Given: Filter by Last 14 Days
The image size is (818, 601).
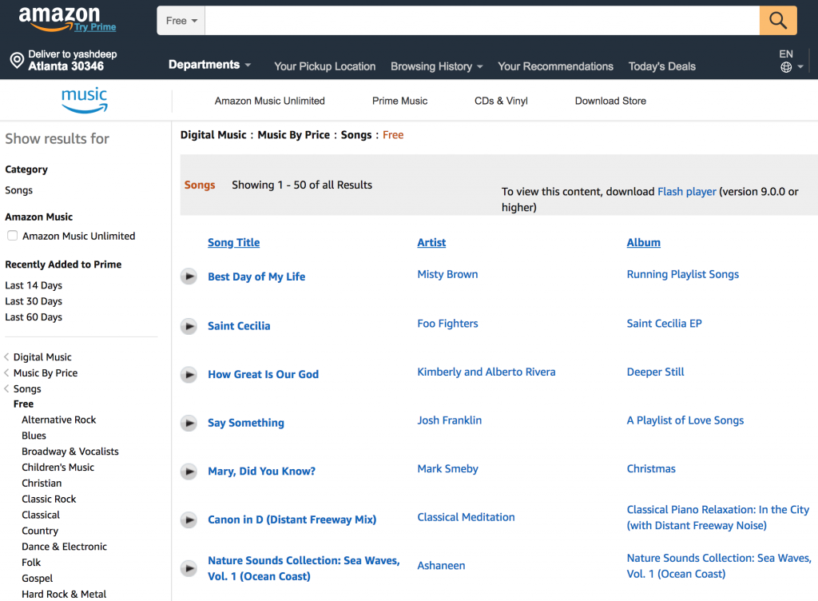Looking at the screenshot, I should (34, 285).
